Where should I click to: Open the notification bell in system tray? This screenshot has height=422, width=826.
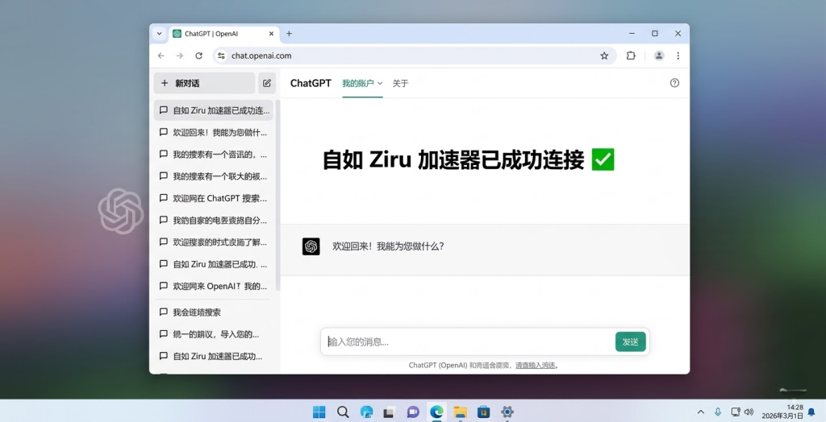[811, 412]
